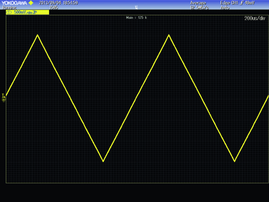The image size is (269, 202).
Task: Click the 62.5MS/s sample rate text
Action: point(199,7)
